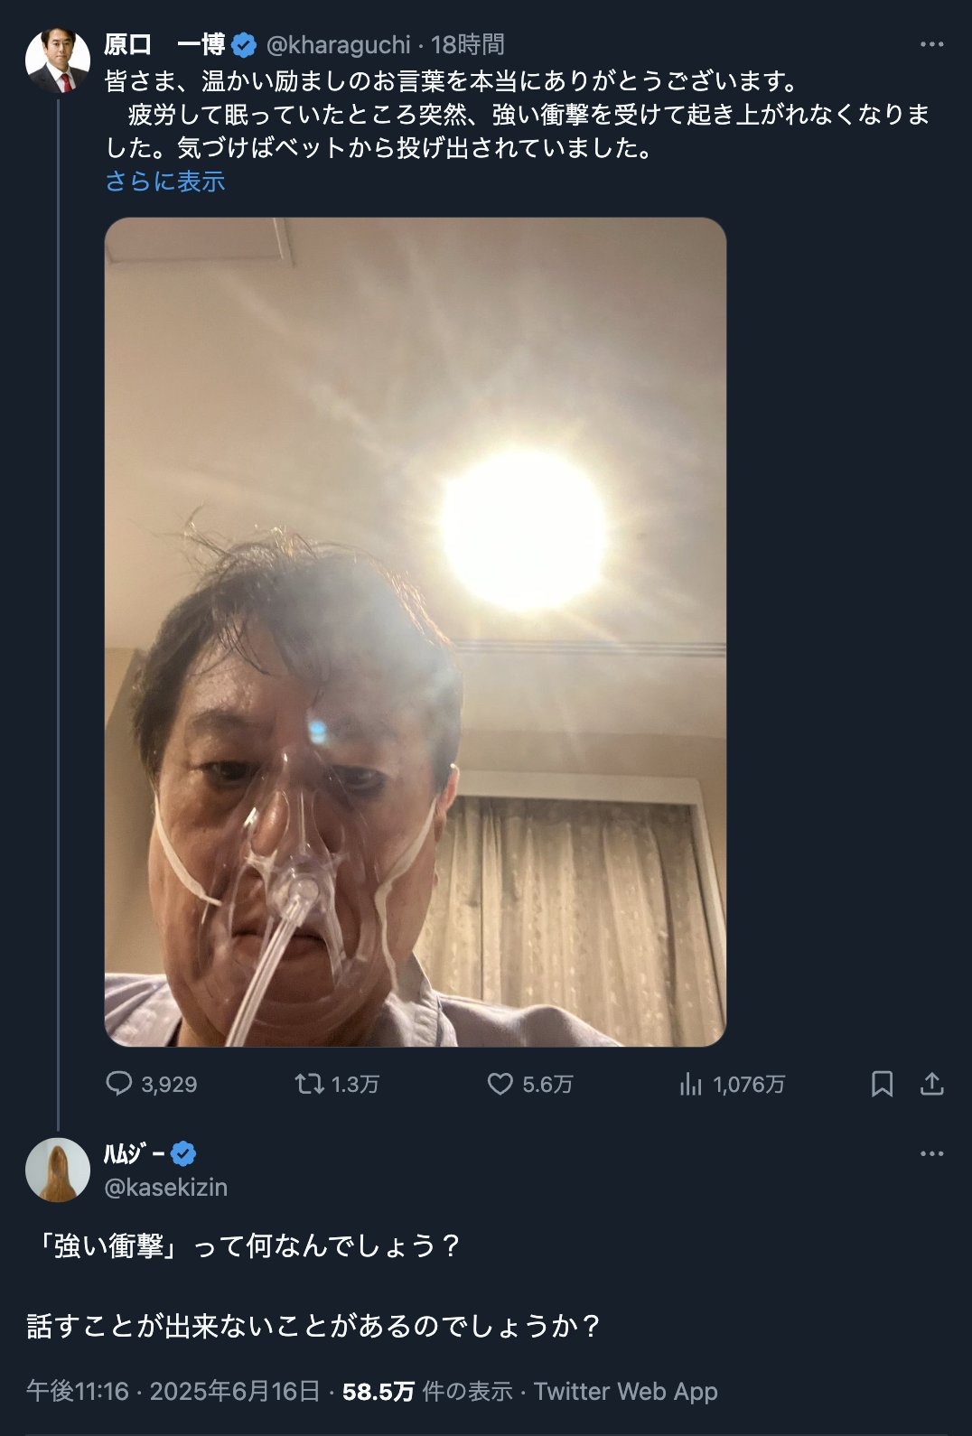Open ハムジー profile avatar
Screen dimensions: 972x1436
tap(58, 1170)
